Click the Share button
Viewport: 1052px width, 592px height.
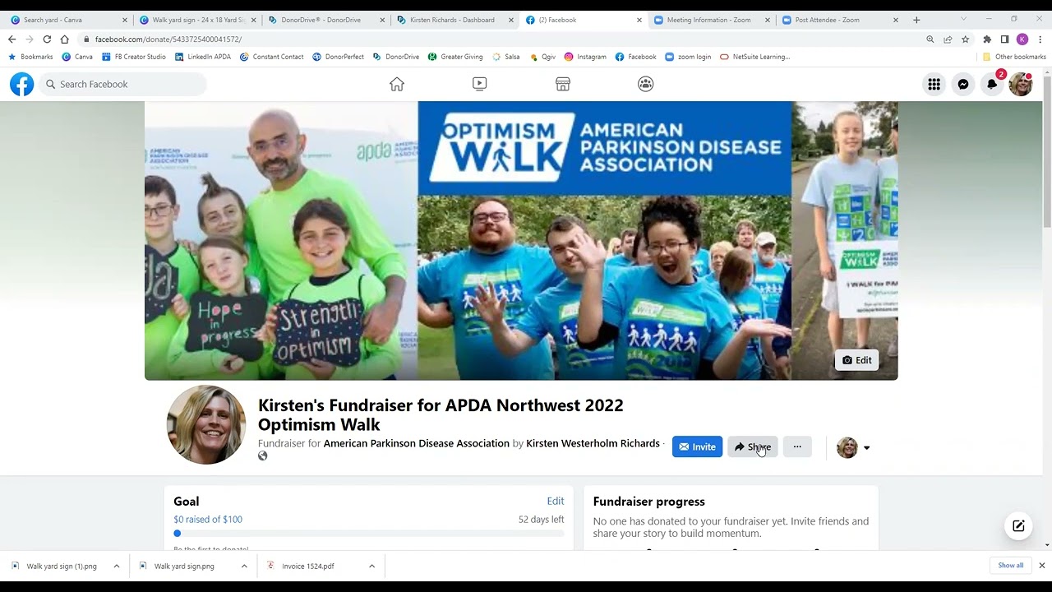[x=752, y=446]
